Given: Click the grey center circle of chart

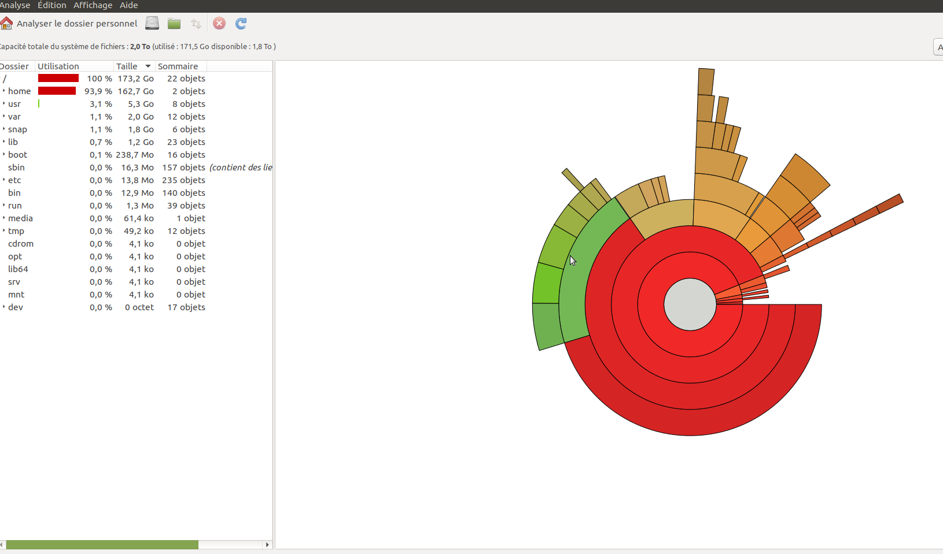Looking at the screenshot, I should coord(690,304).
